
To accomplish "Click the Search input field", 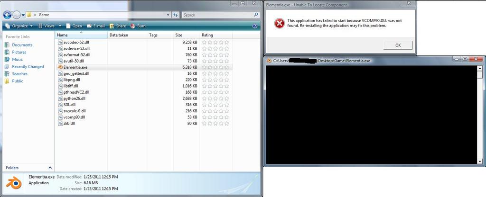I will (x=217, y=15).
